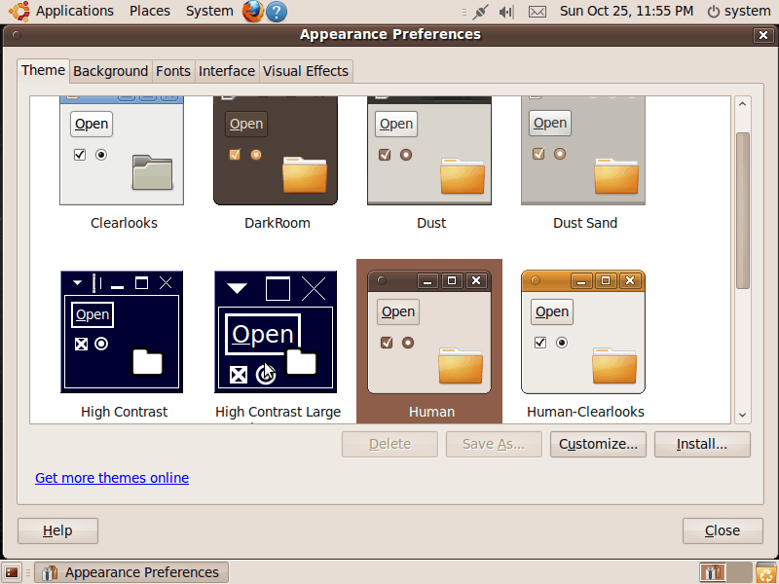
Task: Open the Places menu
Action: [150, 11]
